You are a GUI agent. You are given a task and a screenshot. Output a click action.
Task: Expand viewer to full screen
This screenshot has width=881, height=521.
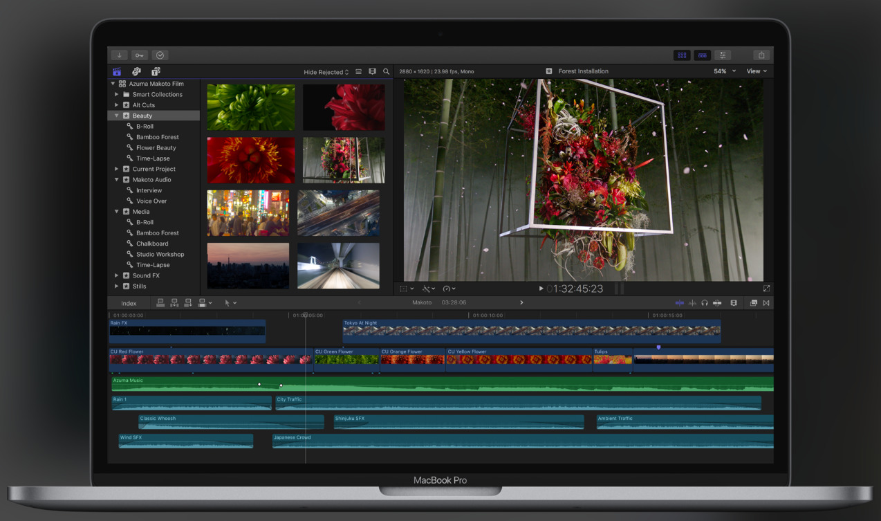[x=766, y=289]
